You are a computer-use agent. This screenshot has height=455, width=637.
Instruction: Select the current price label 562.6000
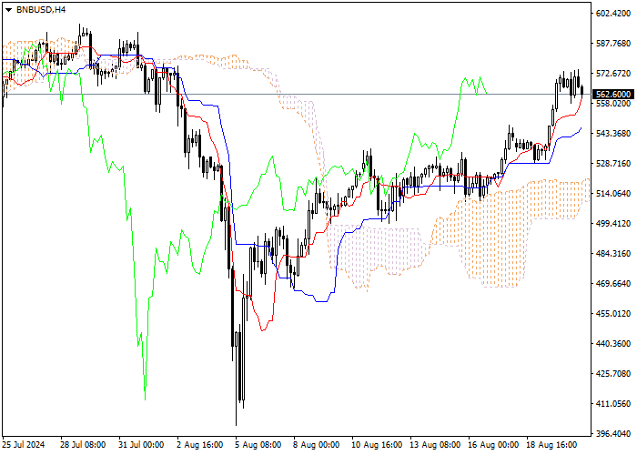(x=613, y=95)
